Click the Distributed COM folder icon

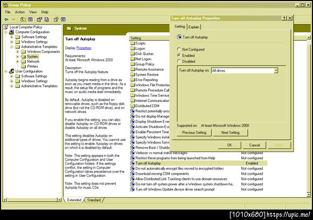133,106
